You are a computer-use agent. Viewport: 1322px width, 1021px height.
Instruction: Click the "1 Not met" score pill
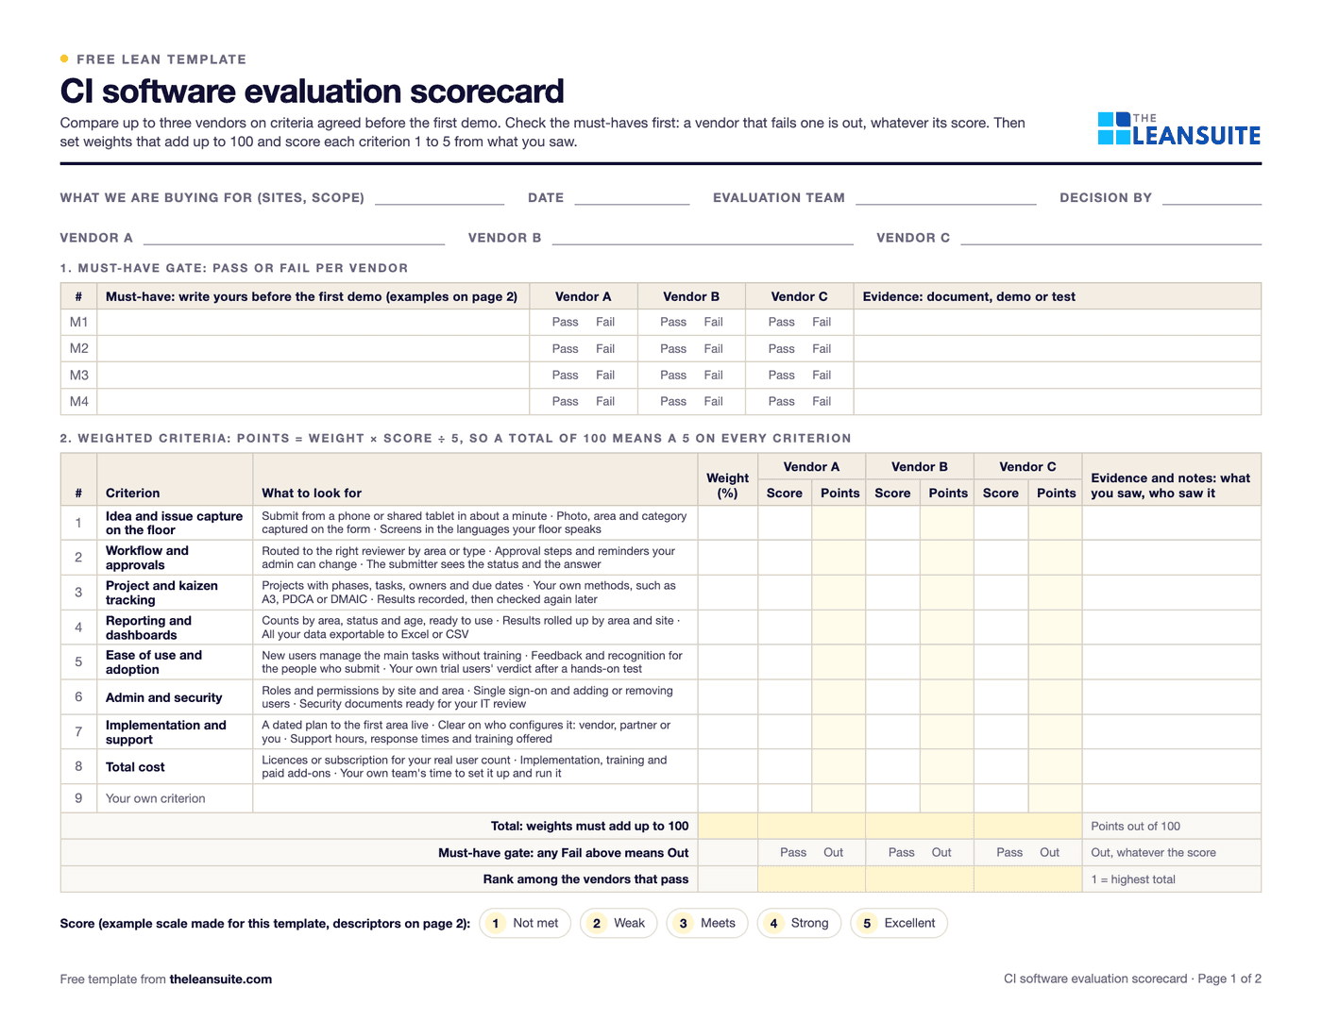(525, 924)
